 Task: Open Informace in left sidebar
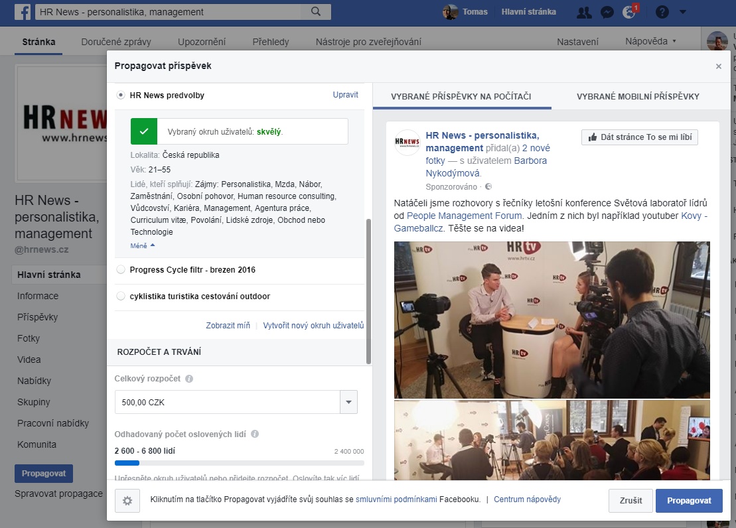[38, 296]
